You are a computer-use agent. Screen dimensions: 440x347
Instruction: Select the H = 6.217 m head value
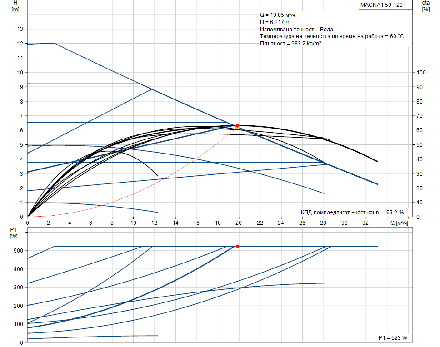(275, 22)
